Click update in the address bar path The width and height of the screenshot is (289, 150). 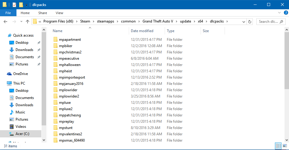point(185,21)
